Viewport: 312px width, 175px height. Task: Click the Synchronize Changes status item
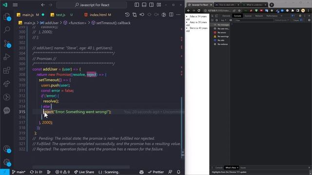coord(36,172)
